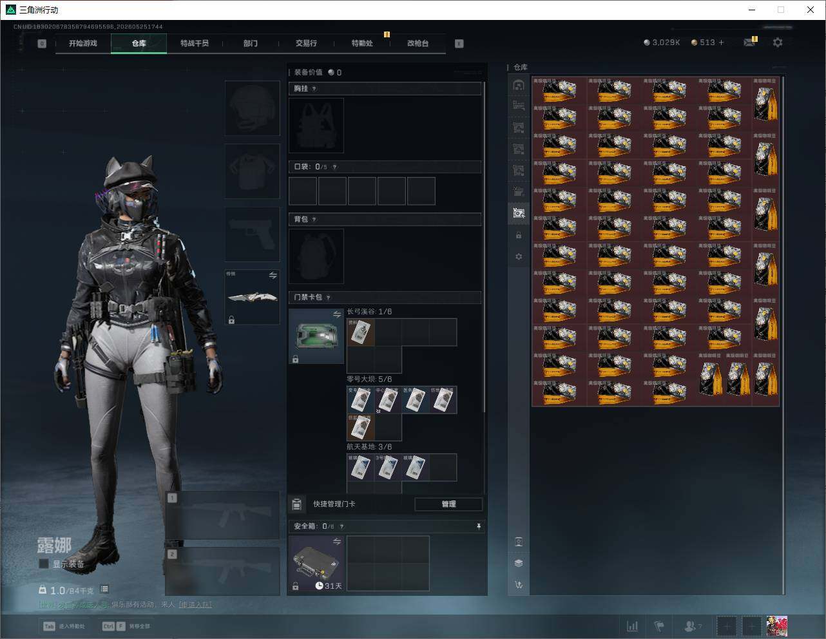Select the main warehouse icon in sidebar
The height and width of the screenshot is (639, 826).
tap(519, 85)
